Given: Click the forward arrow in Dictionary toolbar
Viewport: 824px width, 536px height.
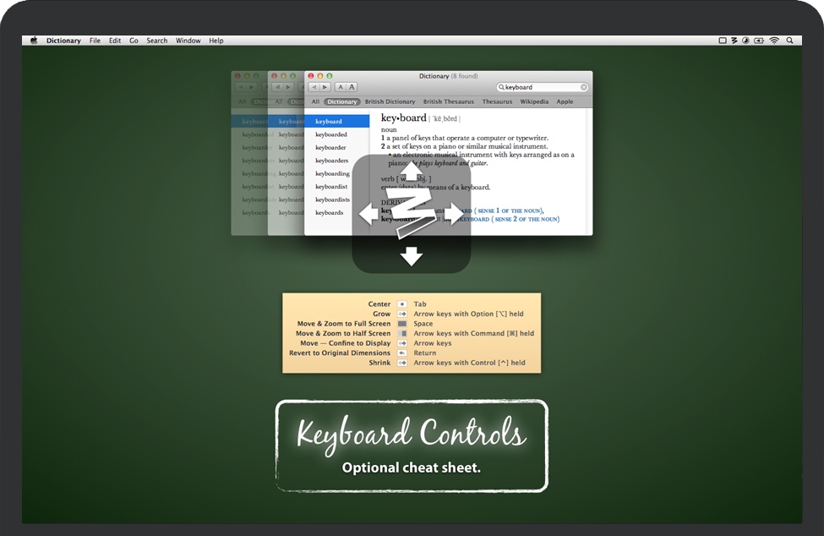Looking at the screenshot, I should point(325,87).
